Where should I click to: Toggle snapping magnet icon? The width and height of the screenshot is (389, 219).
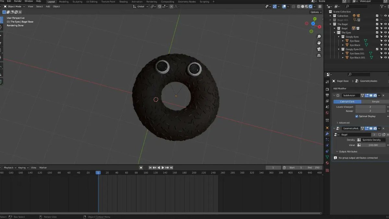click(159, 6)
